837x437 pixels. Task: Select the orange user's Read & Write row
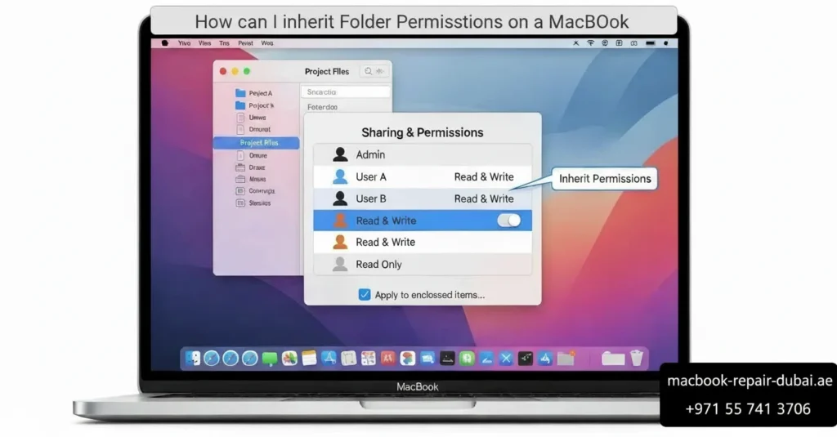pos(385,243)
